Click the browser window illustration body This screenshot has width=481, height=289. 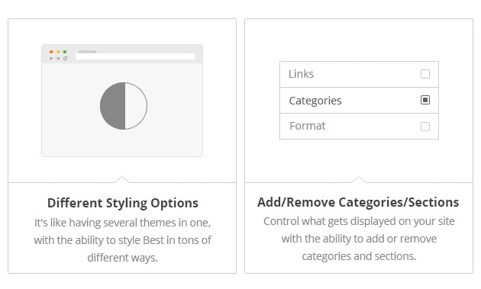pyautogui.click(x=122, y=110)
